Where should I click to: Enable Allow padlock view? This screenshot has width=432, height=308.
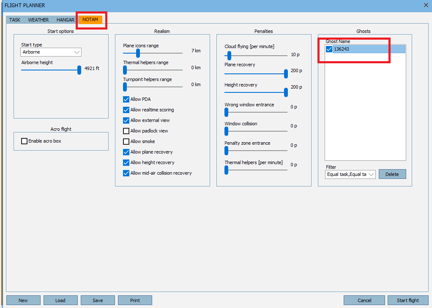pos(126,131)
